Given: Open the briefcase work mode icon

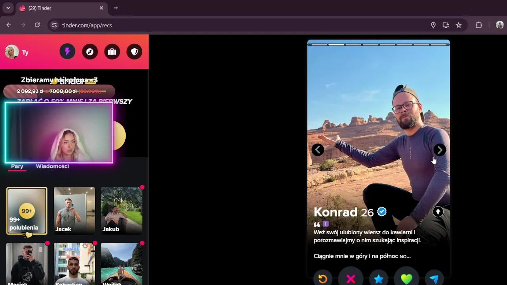Looking at the screenshot, I should pyautogui.click(x=112, y=52).
